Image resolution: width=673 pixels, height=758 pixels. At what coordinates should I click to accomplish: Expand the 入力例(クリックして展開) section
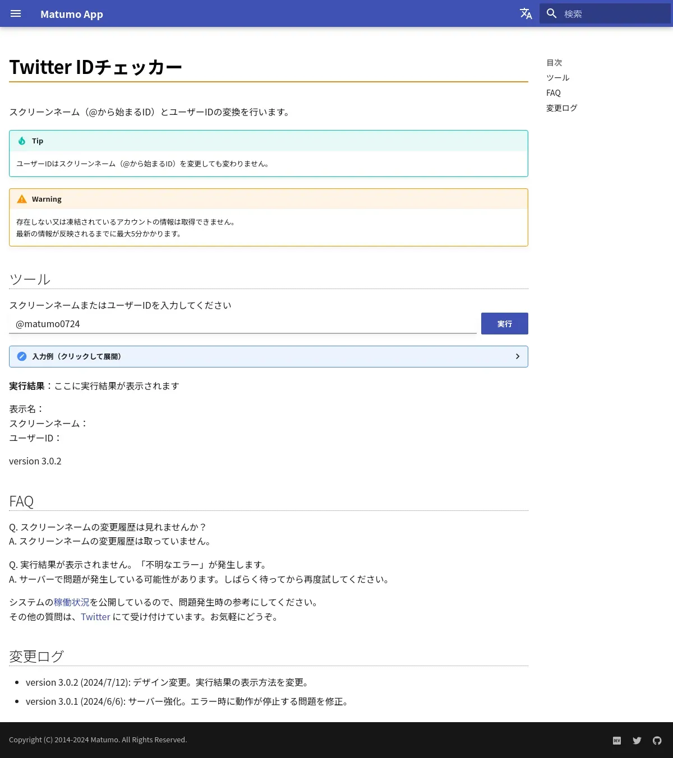tap(269, 356)
